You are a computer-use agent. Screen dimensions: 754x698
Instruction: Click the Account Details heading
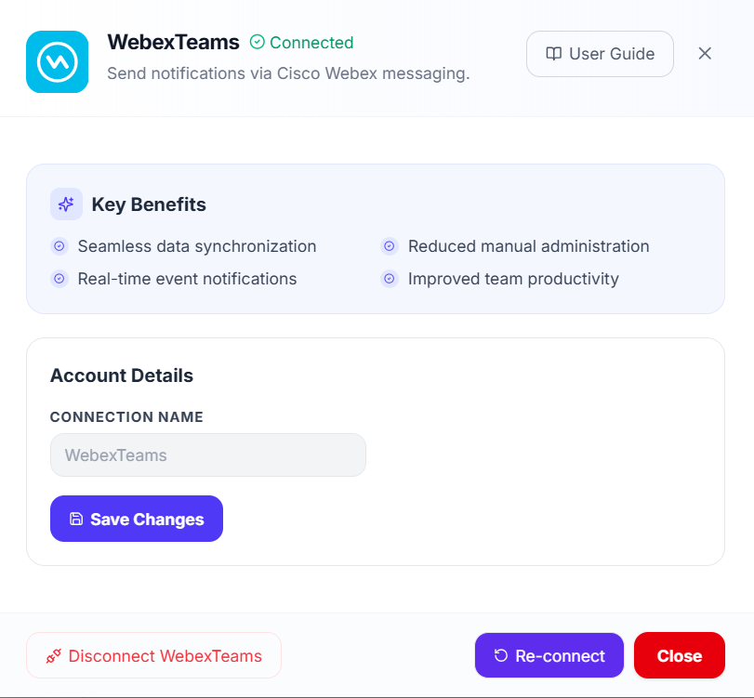(122, 375)
